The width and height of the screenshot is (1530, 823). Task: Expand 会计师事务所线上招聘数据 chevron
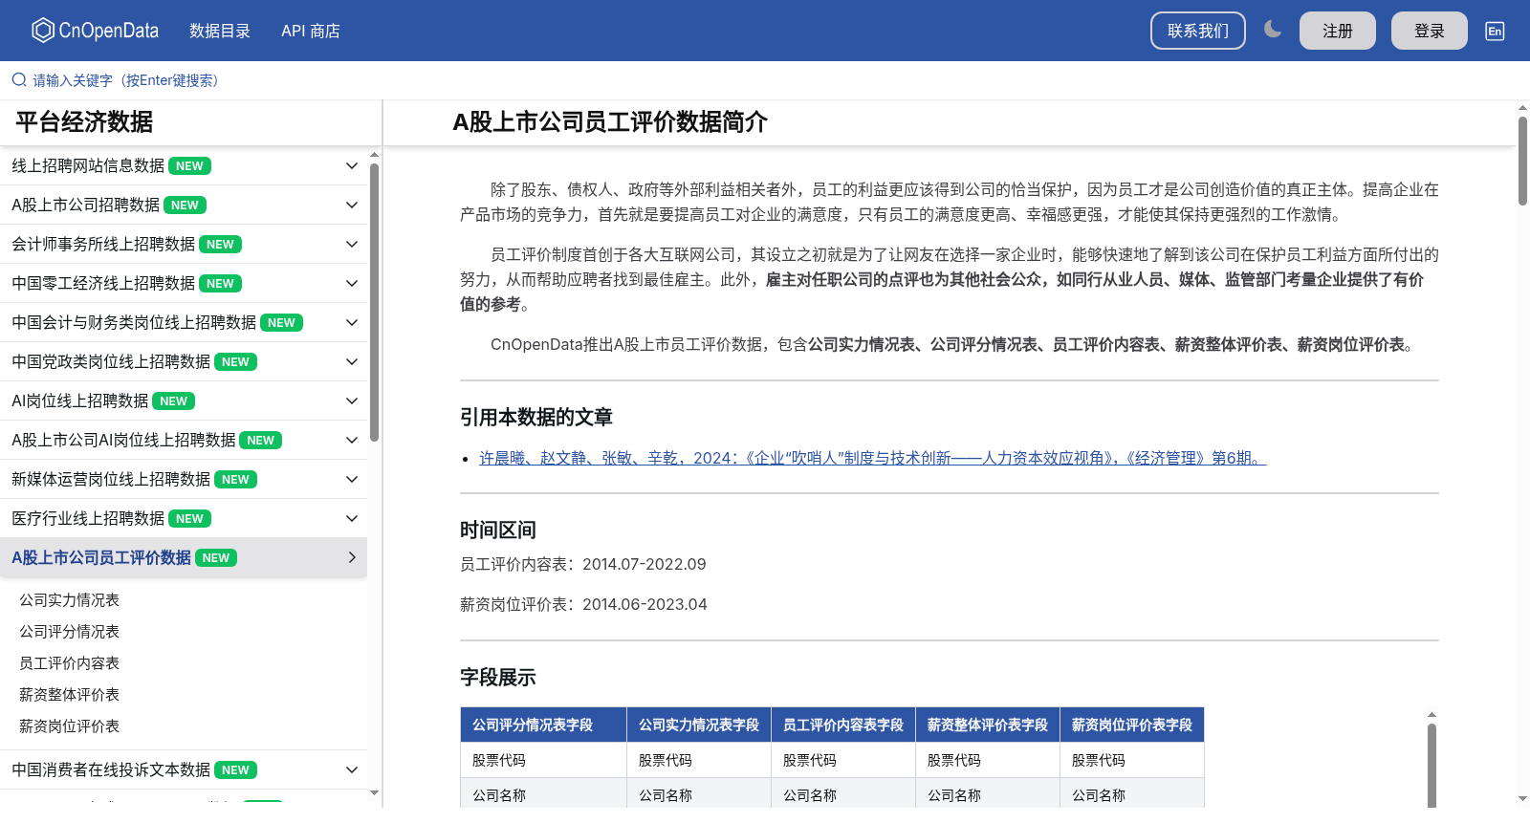point(352,245)
